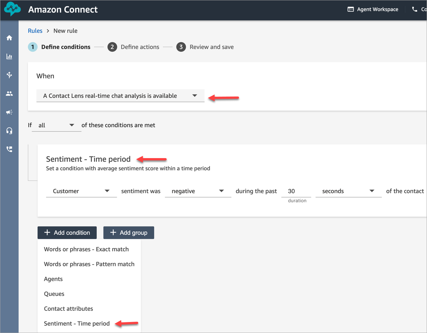Expand the all/any conditions dropdown
The width and height of the screenshot is (427, 333).
56,125
